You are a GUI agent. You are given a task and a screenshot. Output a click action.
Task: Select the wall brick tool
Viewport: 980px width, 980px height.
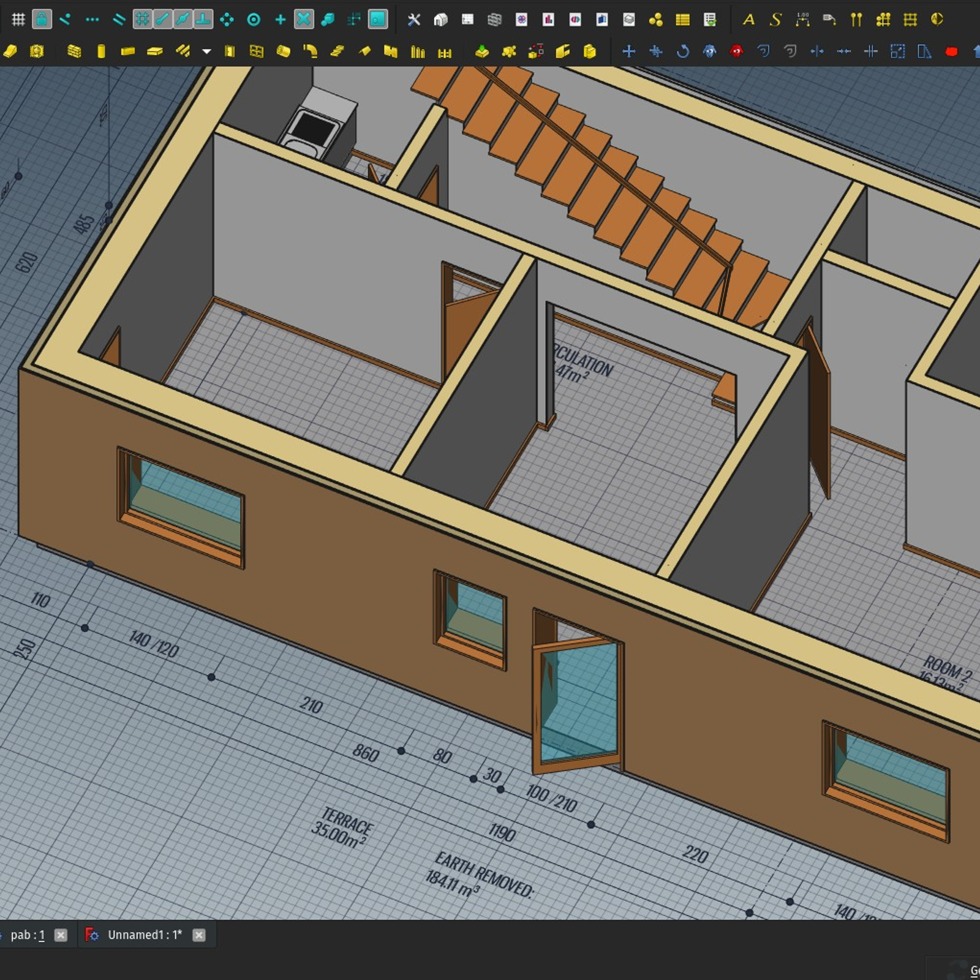[x=74, y=51]
